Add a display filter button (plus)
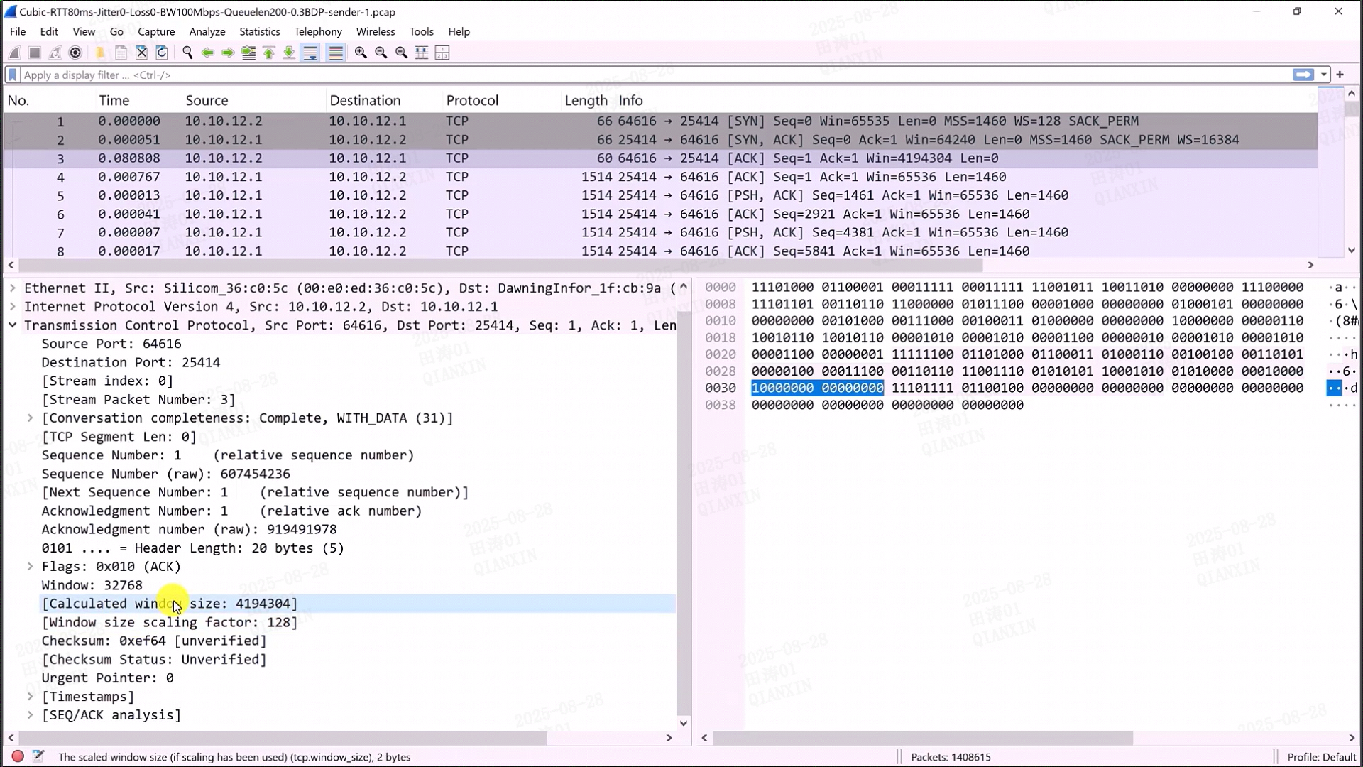Image resolution: width=1363 pixels, height=767 pixels. [1340, 75]
